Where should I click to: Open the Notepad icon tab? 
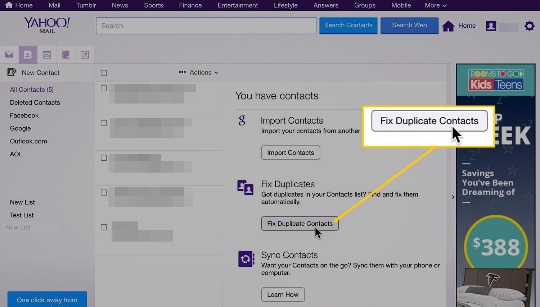(x=66, y=55)
